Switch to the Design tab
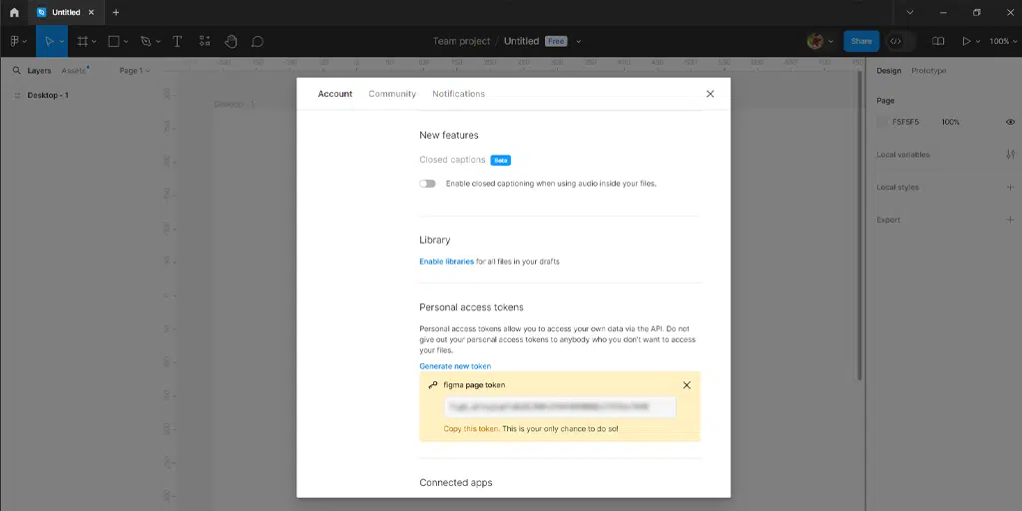Screen dimensions: 1022x511 coord(888,71)
